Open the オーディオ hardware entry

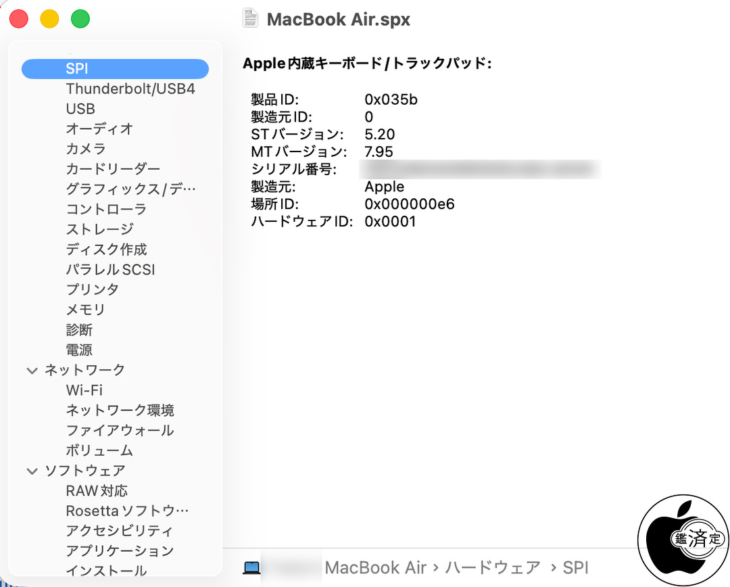click(x=99, y=128)
